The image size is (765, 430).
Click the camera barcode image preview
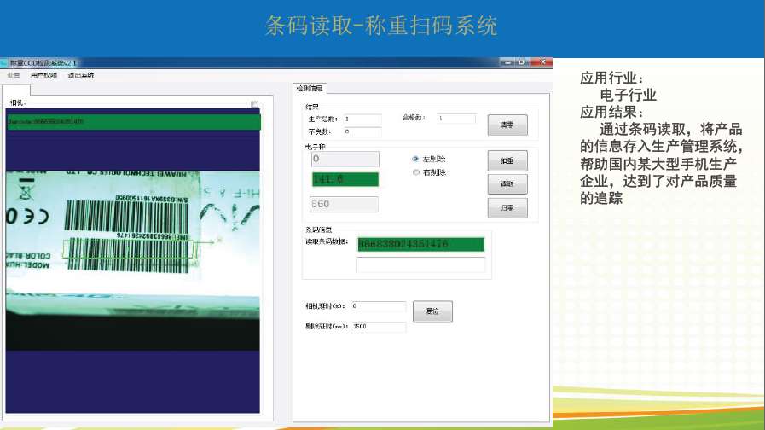[133, 260]
